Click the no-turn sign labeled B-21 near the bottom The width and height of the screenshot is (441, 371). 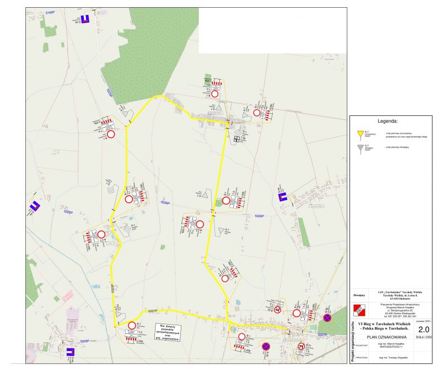[301, 346]
